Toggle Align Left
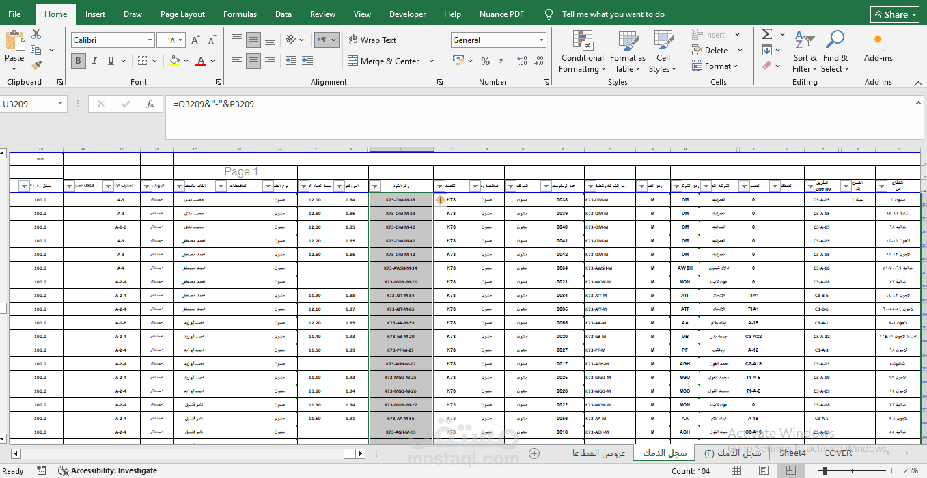Image resolution: width=927 pixels, height=478 pixels. click(237, 61)
